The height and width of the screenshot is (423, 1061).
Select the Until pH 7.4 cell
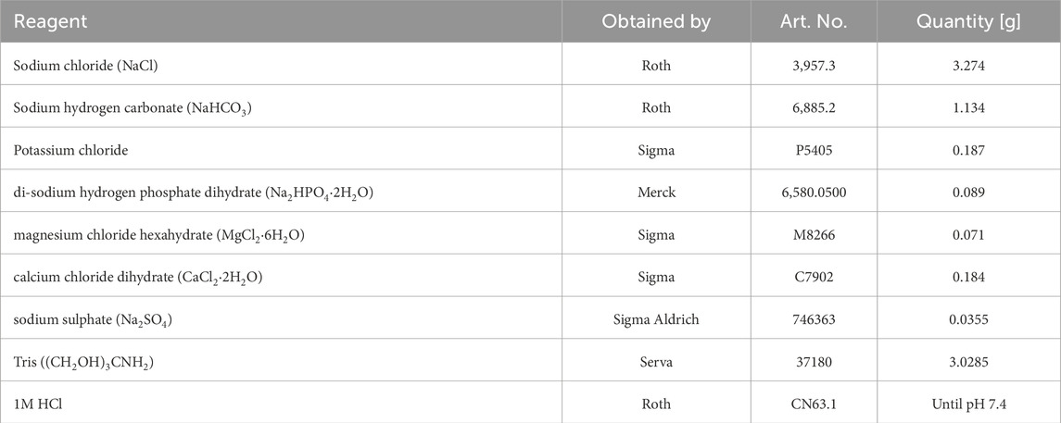tap(968, 404)
